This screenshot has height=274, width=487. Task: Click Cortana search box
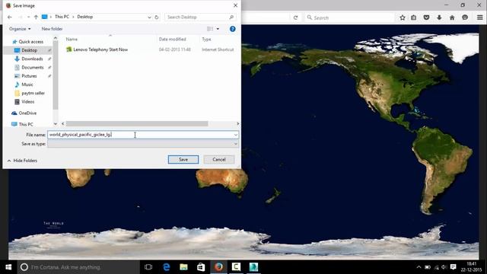(x=78, y=267)
